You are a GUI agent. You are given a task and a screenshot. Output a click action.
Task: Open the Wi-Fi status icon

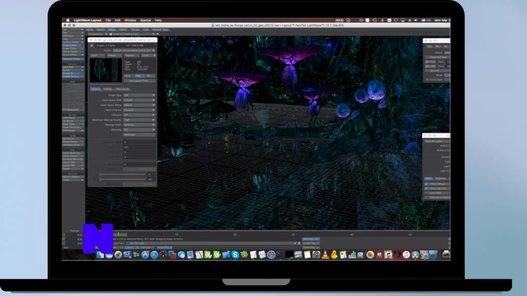coord(396,20)
